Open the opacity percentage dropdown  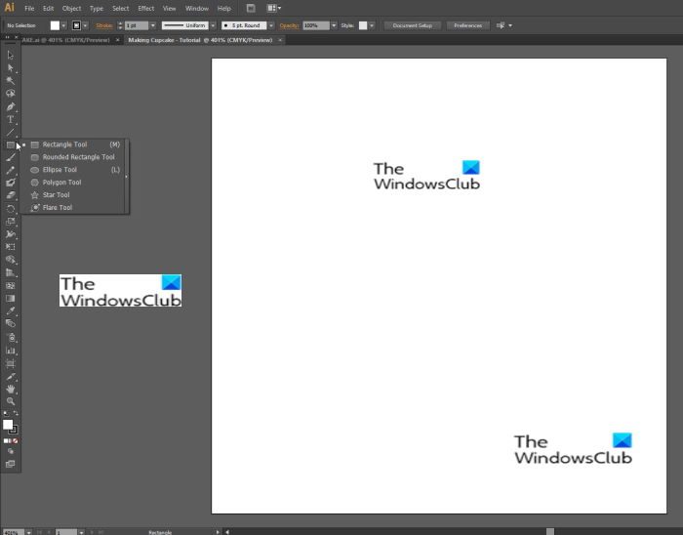coord(334,25)
